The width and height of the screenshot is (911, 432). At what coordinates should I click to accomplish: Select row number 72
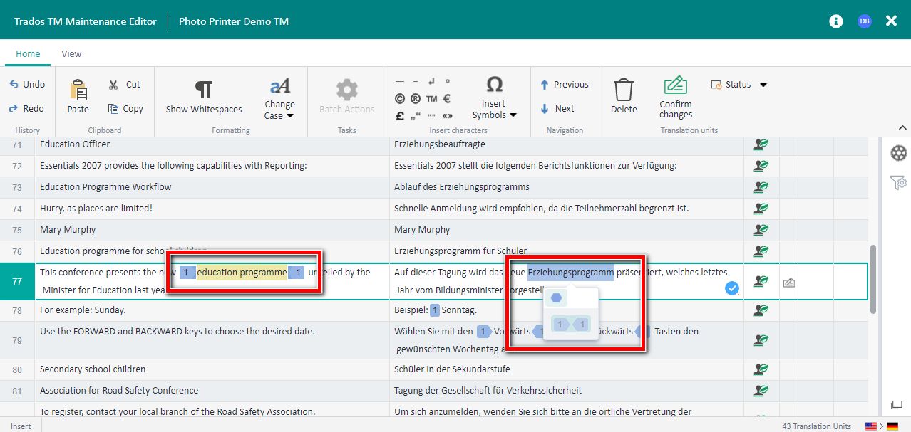click(x=17, y=166)
